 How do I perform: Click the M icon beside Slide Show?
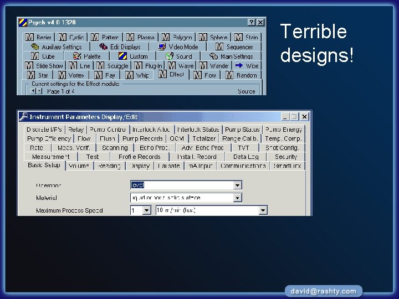click(x=29, y=65)
